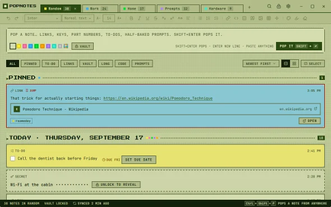Switch to the Prompts tab
Image resolution: width=331 pixels, height=207 pixels.
pyautogui.click(x=178, y=8)
